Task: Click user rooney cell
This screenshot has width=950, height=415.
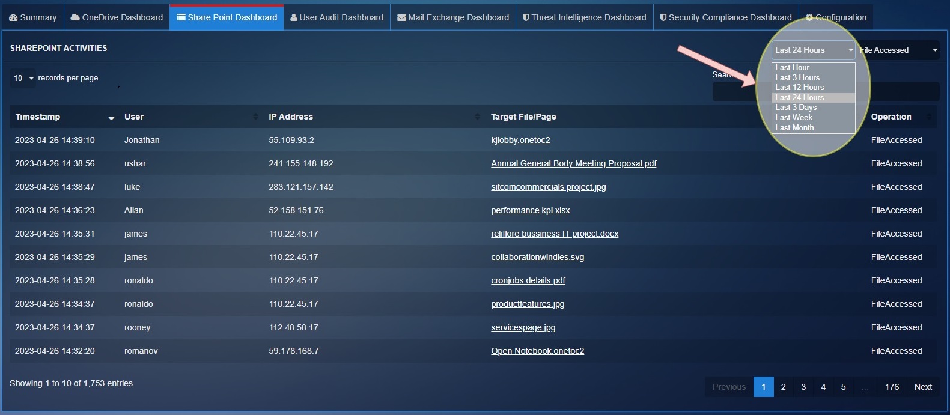Action: coord(138,327)
